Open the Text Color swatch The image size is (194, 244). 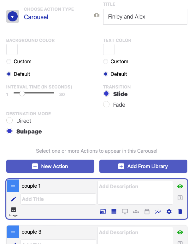coord(109,49)
